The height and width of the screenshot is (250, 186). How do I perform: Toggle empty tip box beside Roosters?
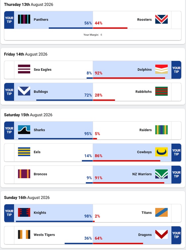[x=176, y=20]
